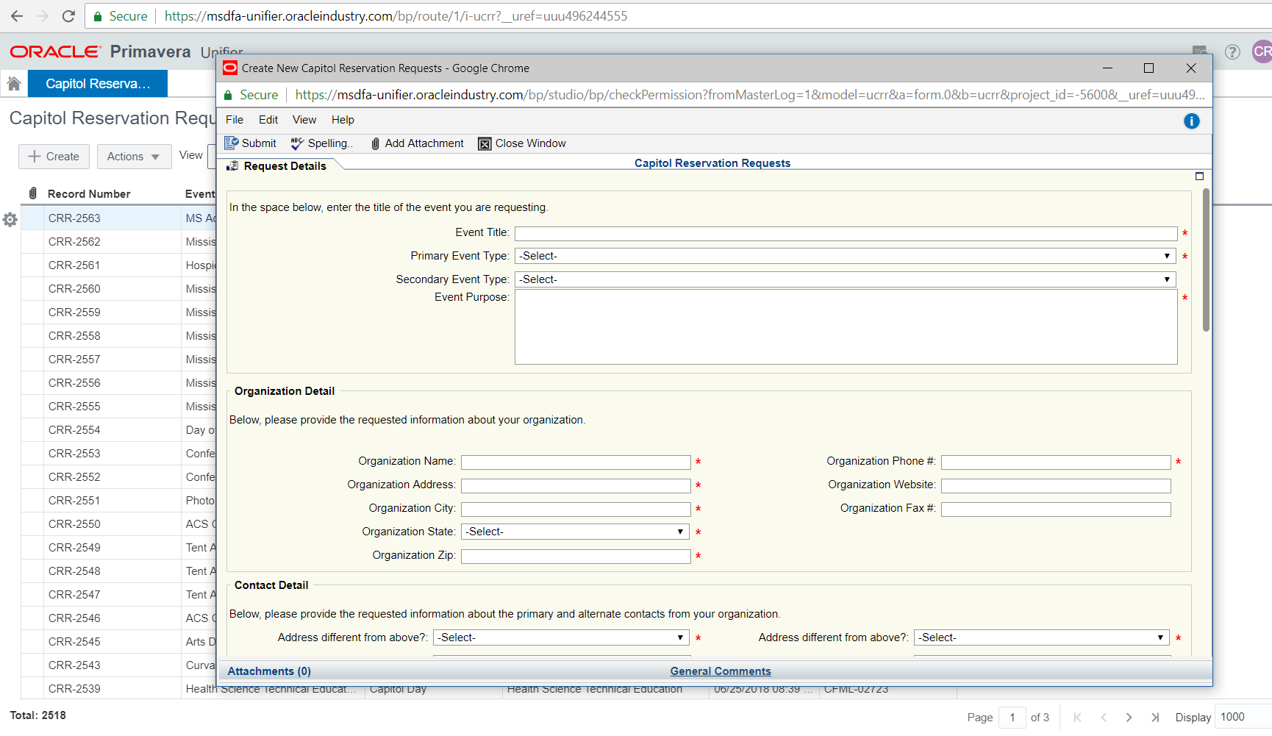This screenshot has width=1272, height=736.
Task: Switch to the Request Details tab
Action: pyautogui.click(x=284, y=166)
